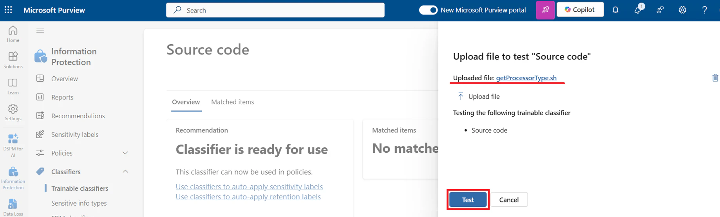Click the Overview nav icon
The height and width of the screenshot is (217, 720).
point(40,78)
